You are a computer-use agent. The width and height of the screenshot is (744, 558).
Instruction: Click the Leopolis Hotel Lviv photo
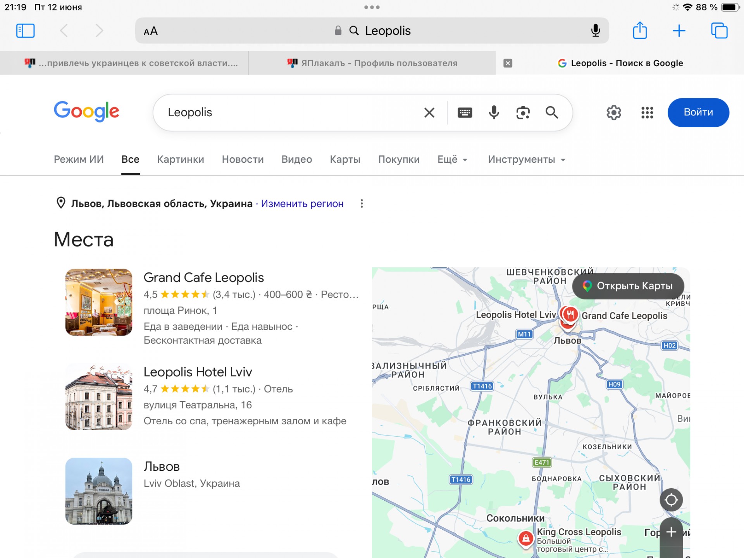click(x=99, y=397)
